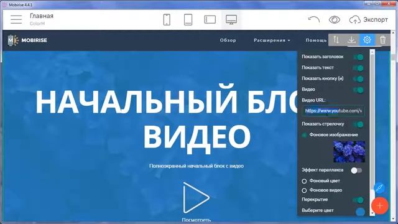Open the Обзор menu item
The width and height of the screenshot is (398, 224).
pyautogui.click(x=228, y=40)
